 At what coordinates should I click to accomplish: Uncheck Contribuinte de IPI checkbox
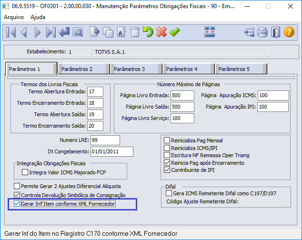[167, 170]
